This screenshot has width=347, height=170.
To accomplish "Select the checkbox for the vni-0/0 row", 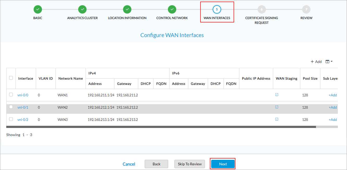I will [x=11, y=95].
